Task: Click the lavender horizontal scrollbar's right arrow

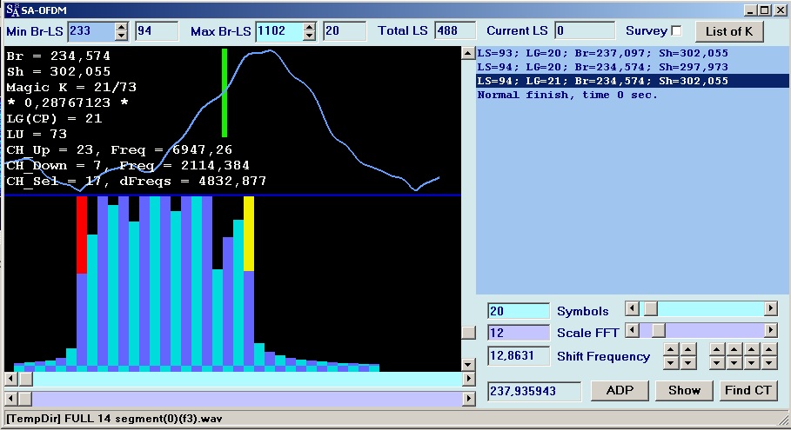Action: click(469, 399)
